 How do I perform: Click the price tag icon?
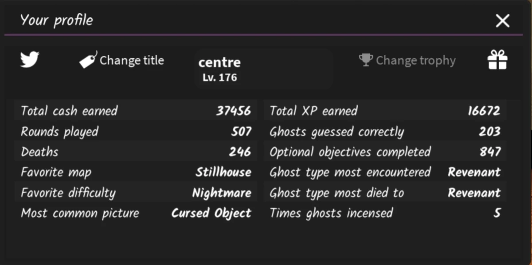pos(88,60)
